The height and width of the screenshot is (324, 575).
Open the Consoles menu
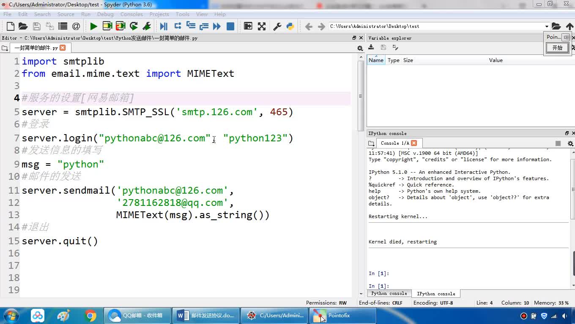131,14
